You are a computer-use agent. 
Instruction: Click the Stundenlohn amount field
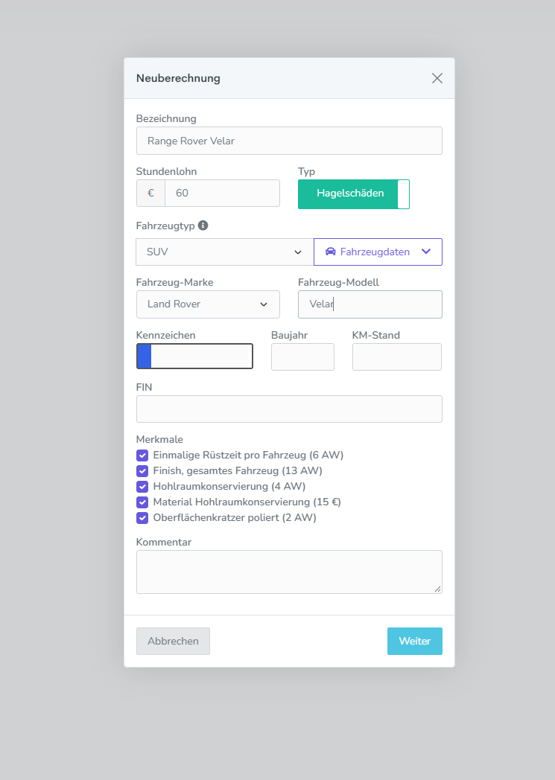223,193
